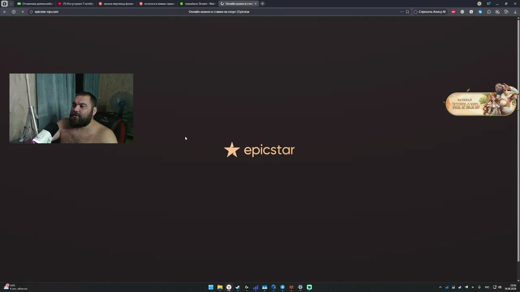The height and width of the screenshot is (292, 520).
Task: Open the blue hexagon extension icon
Action: pos(480,12)
